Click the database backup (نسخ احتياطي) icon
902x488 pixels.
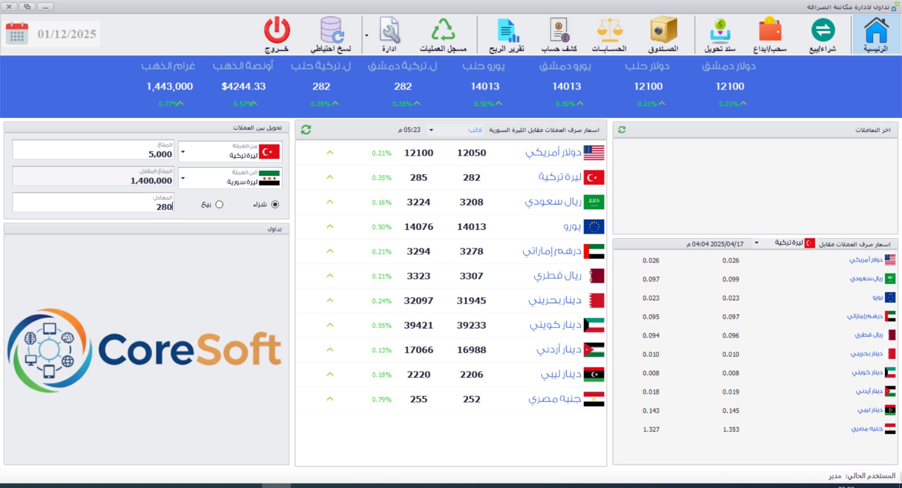[331, 35]
